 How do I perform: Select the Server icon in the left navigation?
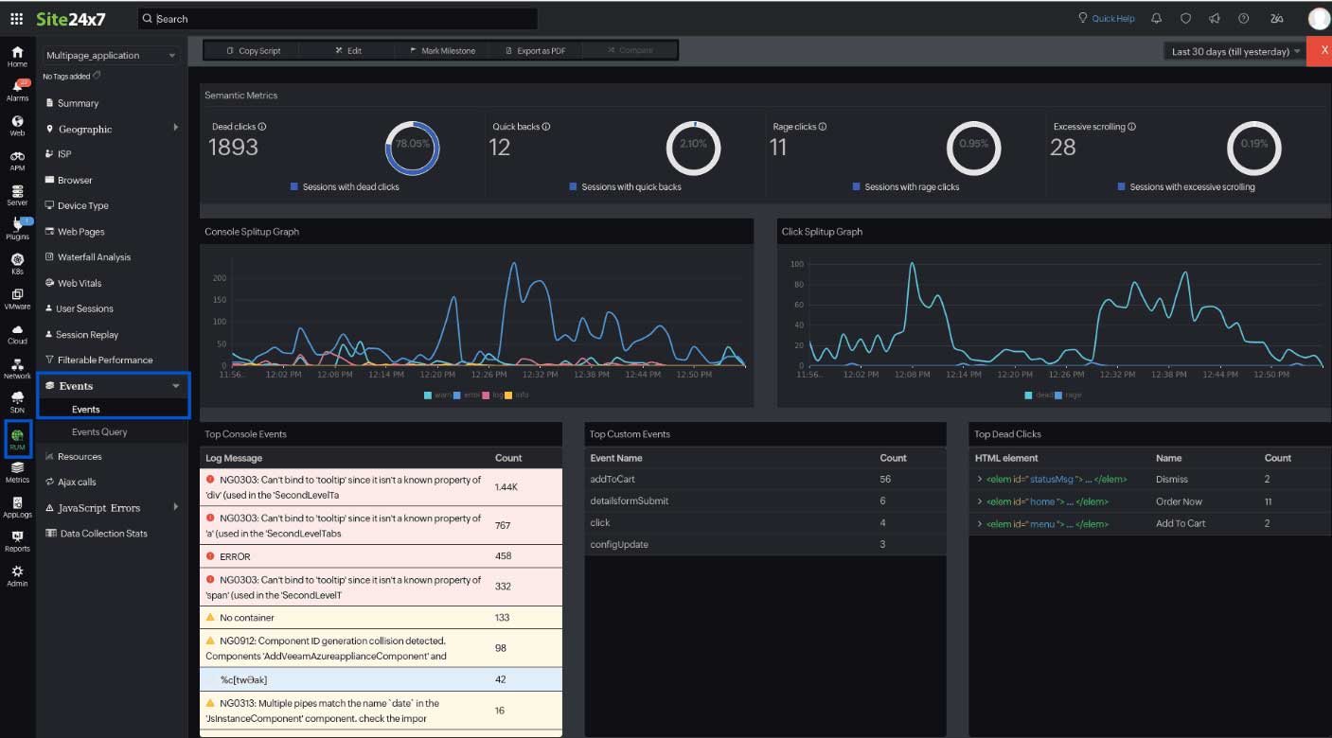(x=16, y=194)
